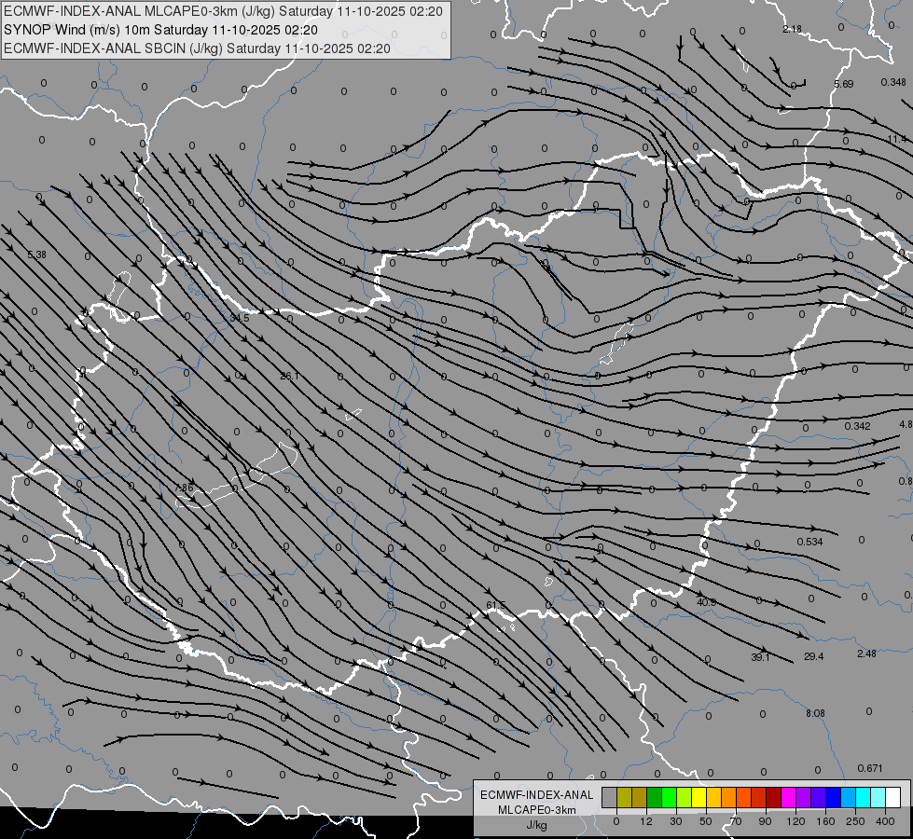The image size is (913, 839).
Task: Click the map value 26.1
Action: (x=289, y=376)
